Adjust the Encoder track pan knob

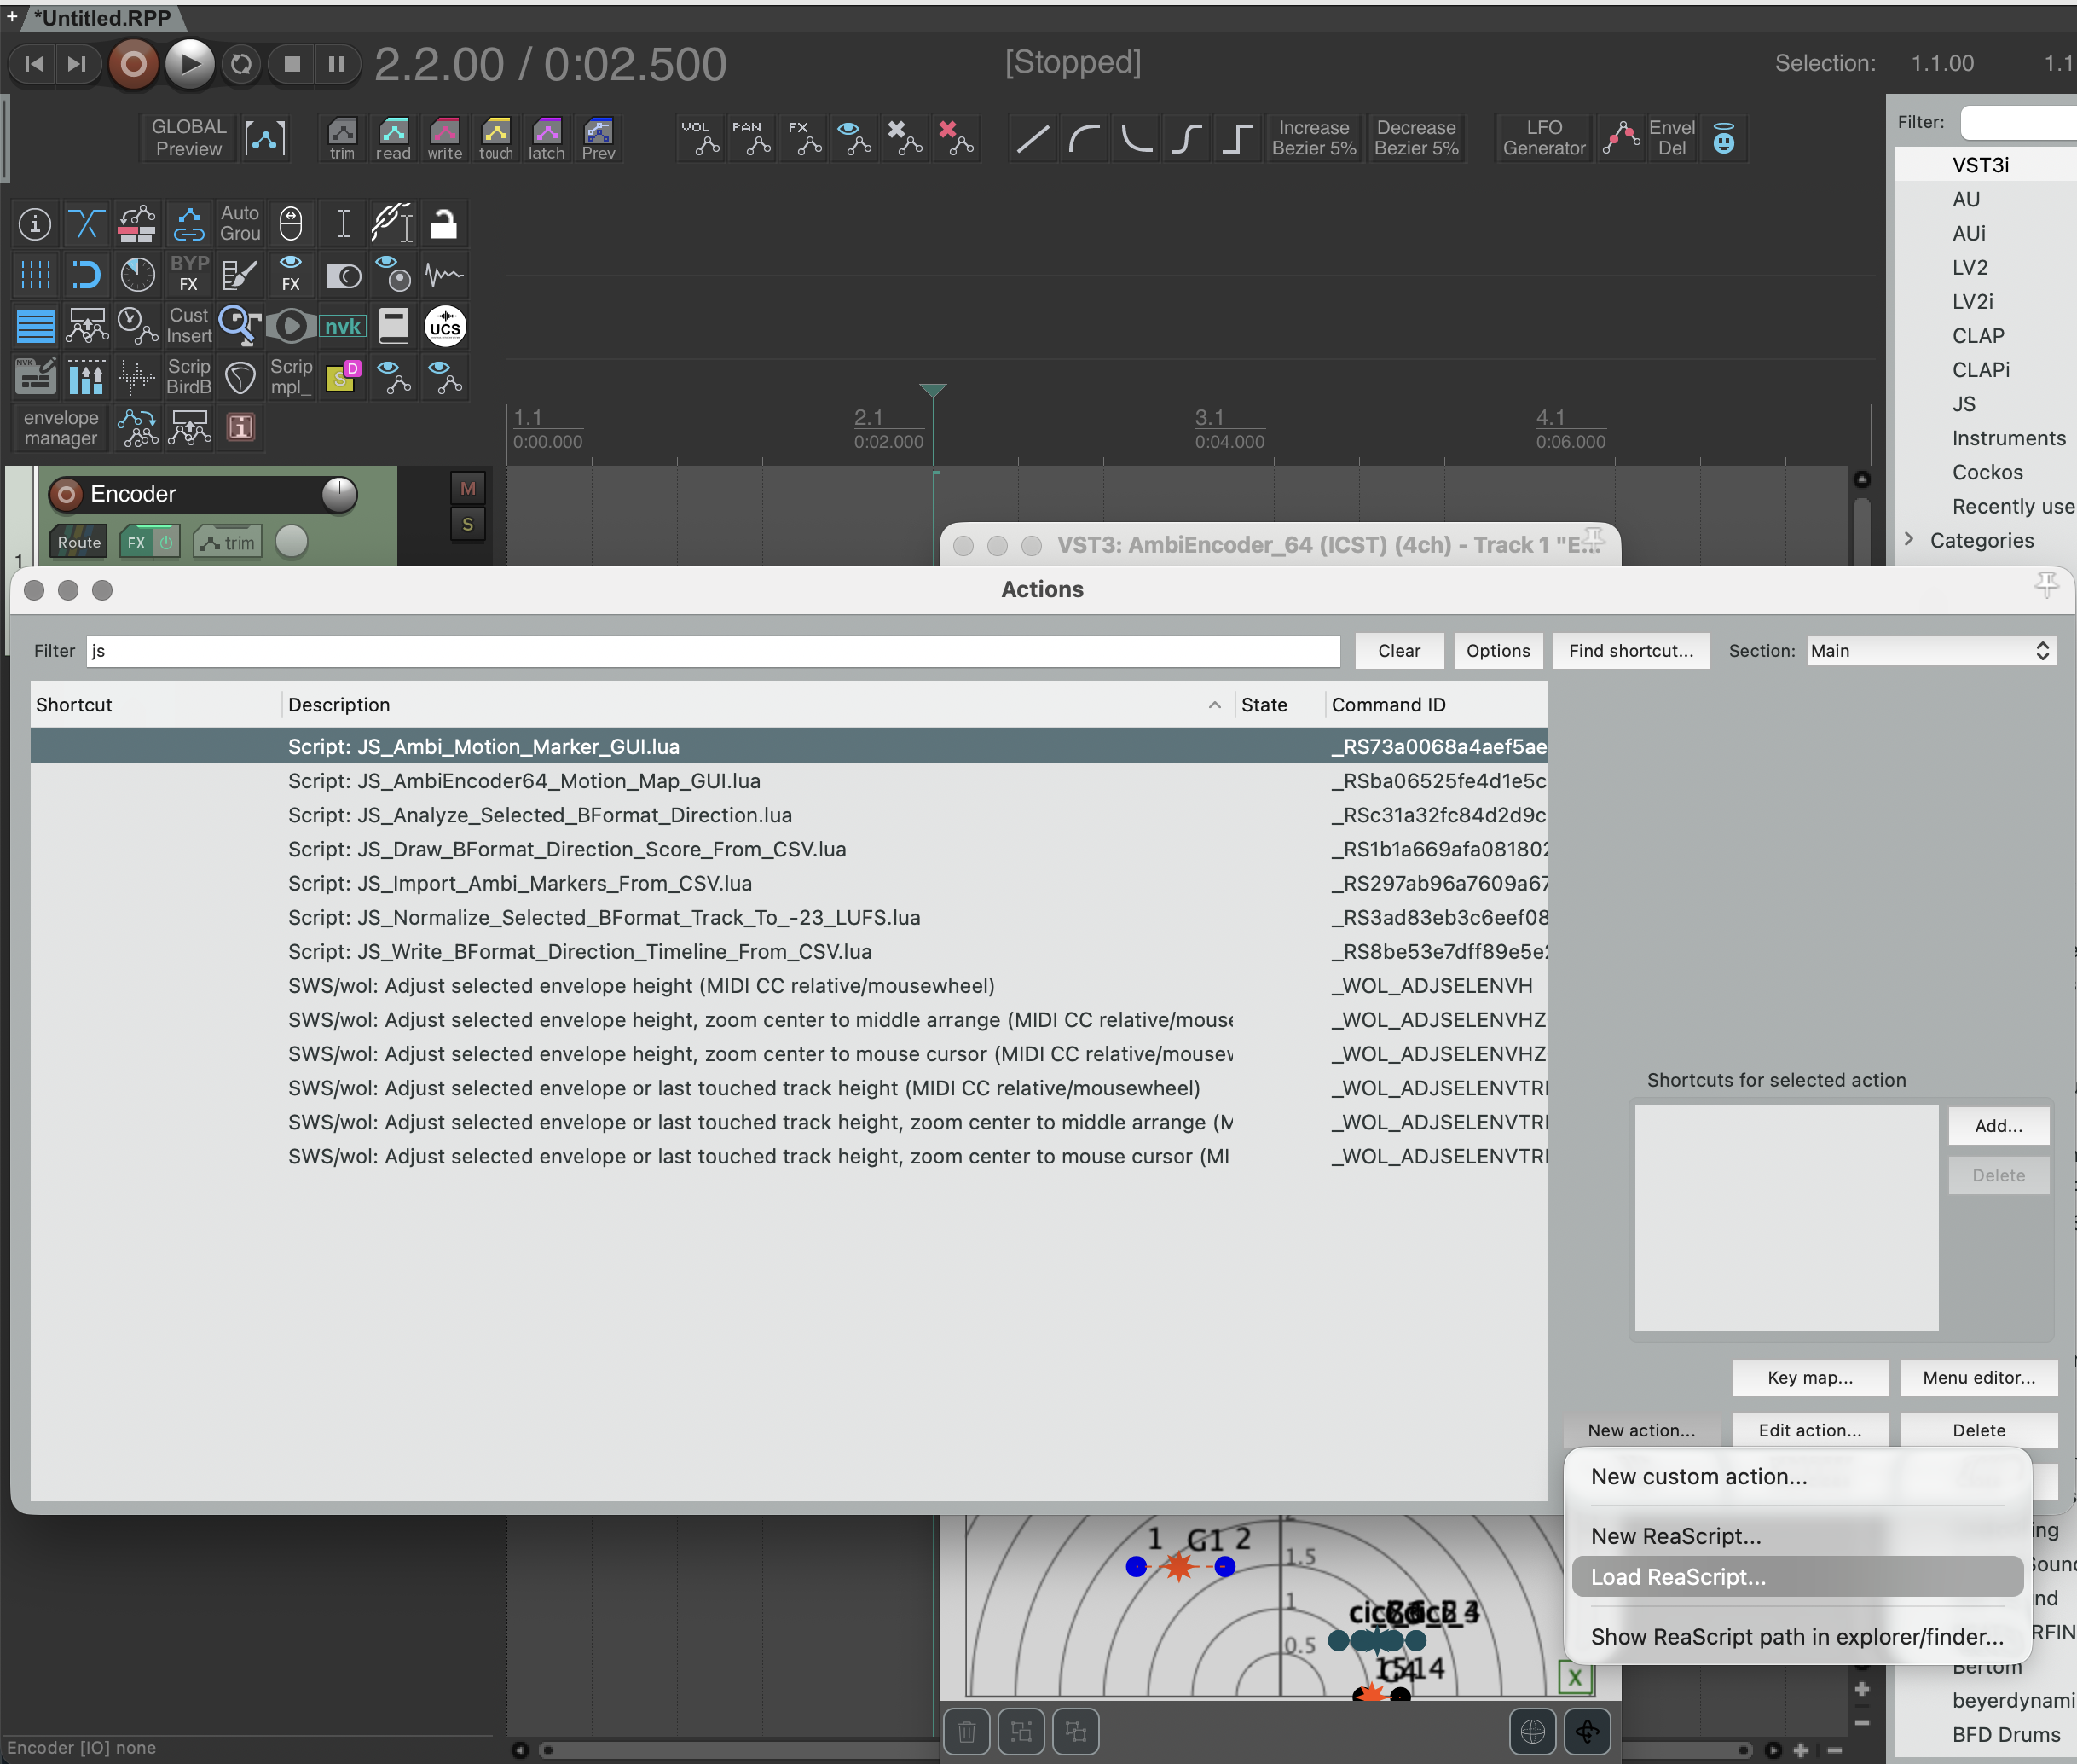tap(292, 542)
